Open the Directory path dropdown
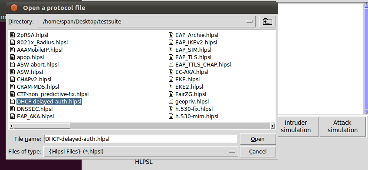The width and height of the screenshot is (368, 170). click(147, 22)
